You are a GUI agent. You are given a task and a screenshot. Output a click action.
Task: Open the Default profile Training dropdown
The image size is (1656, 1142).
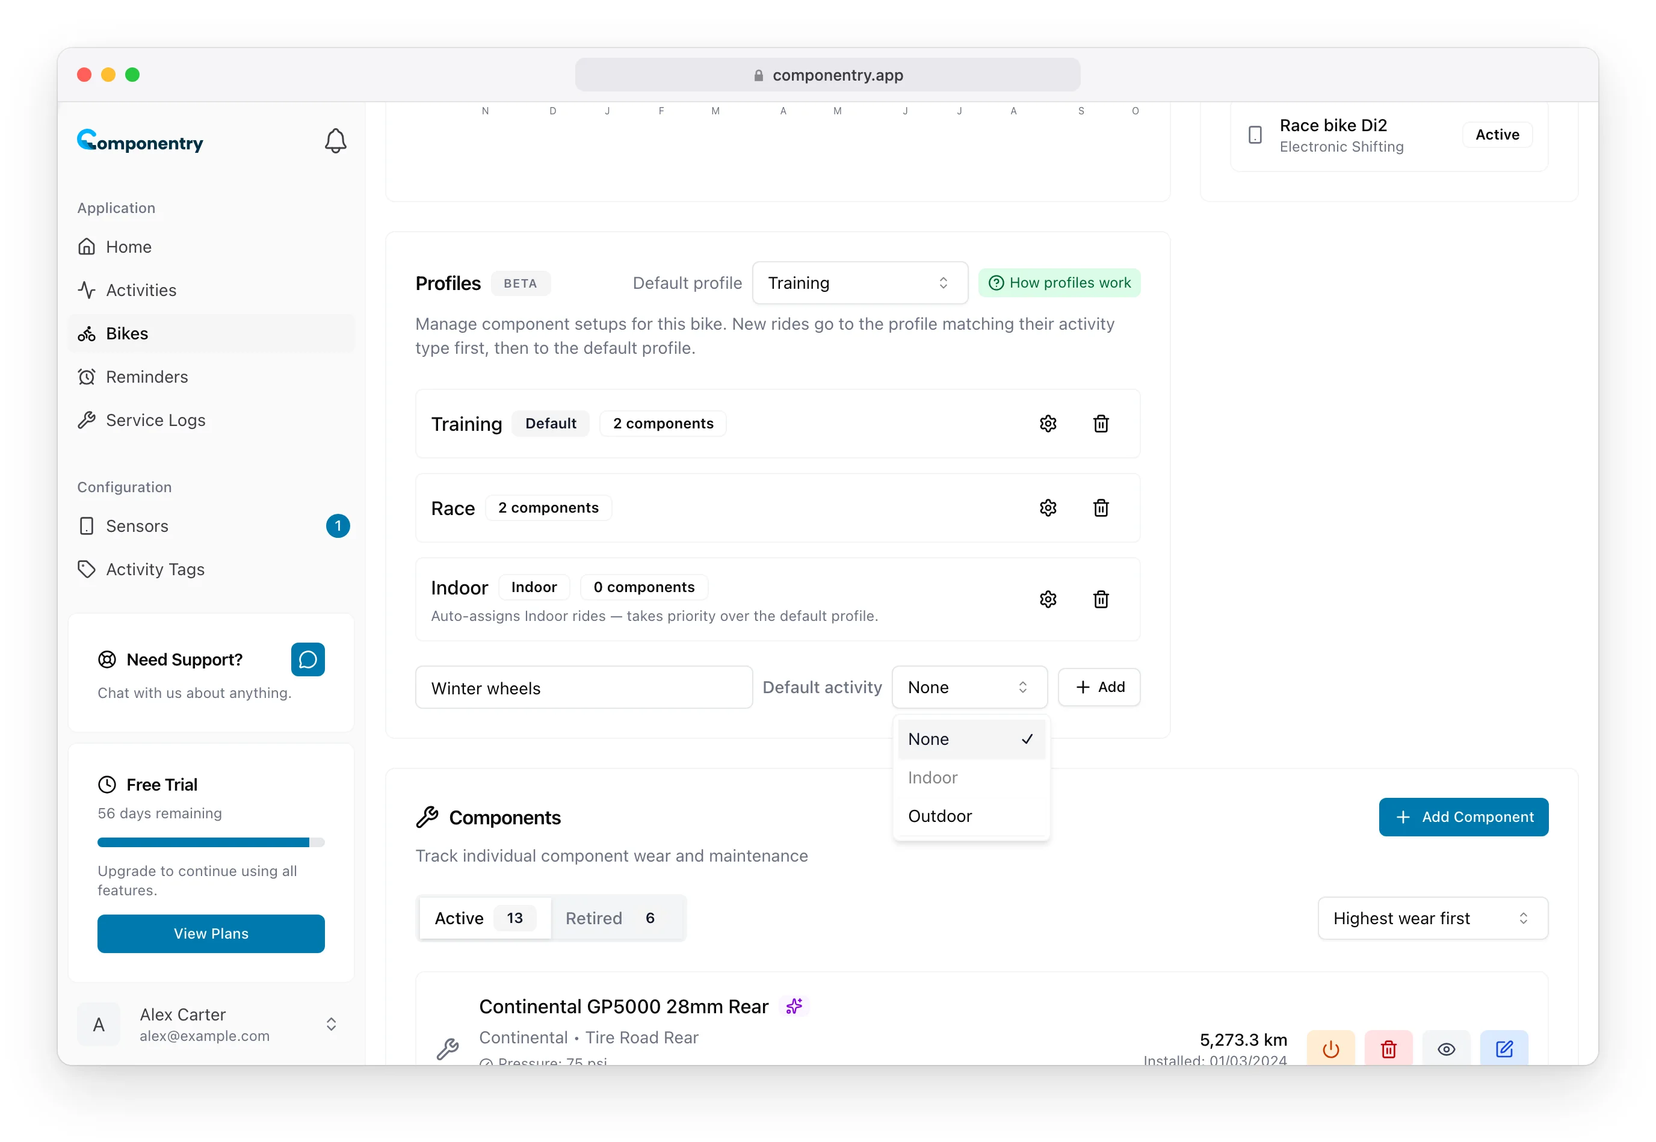tap(859, 283)
